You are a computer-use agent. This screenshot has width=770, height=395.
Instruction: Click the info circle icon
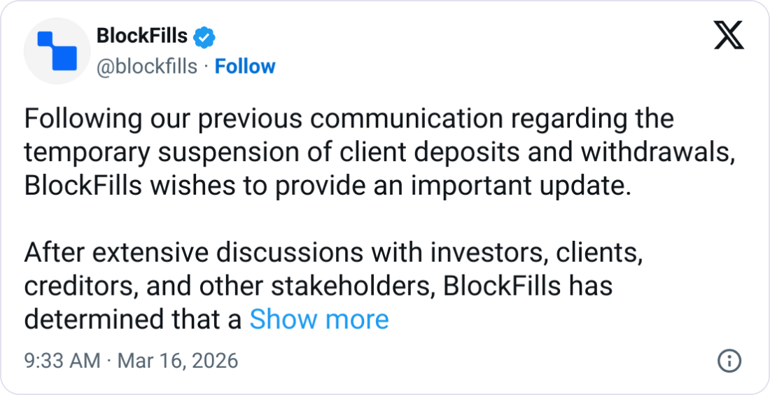[729, 361]
